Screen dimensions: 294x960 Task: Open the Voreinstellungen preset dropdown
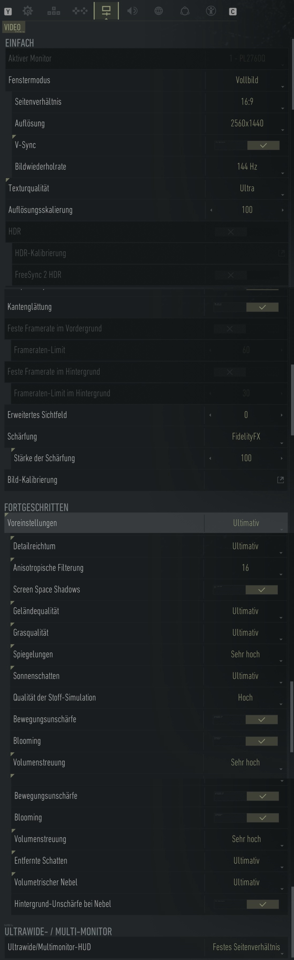click(x=246, y=523)
